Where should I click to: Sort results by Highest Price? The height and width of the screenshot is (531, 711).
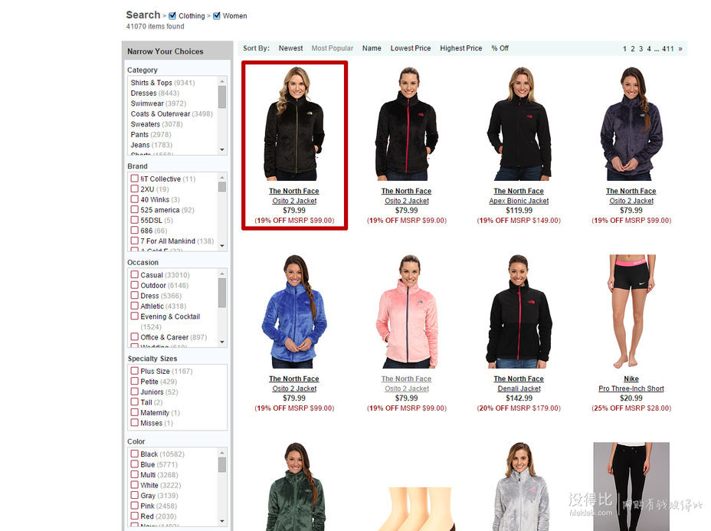point(461,48)
